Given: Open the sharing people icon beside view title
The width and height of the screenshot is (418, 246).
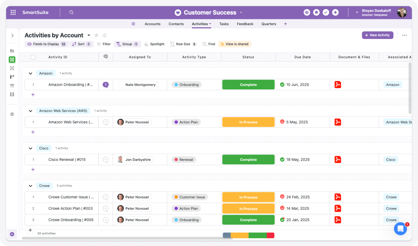Looking at the screenshot, I should [104, 35].
